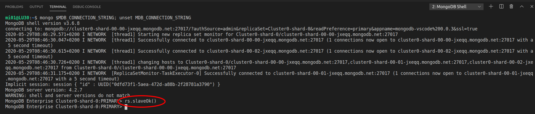Show the DEBUG CONSOLE tab
535x114 pixels.
tap(87, 7)
